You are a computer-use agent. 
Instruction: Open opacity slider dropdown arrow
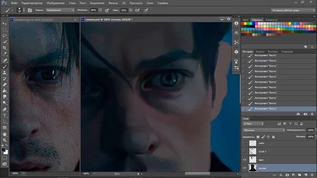click(100, 10)
